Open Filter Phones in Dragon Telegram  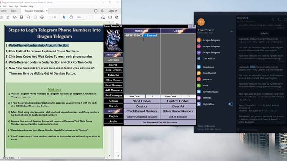point(113,80)
